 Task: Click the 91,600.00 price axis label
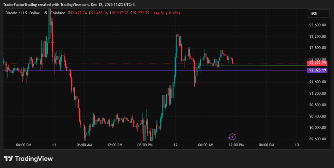pos(317,82)
